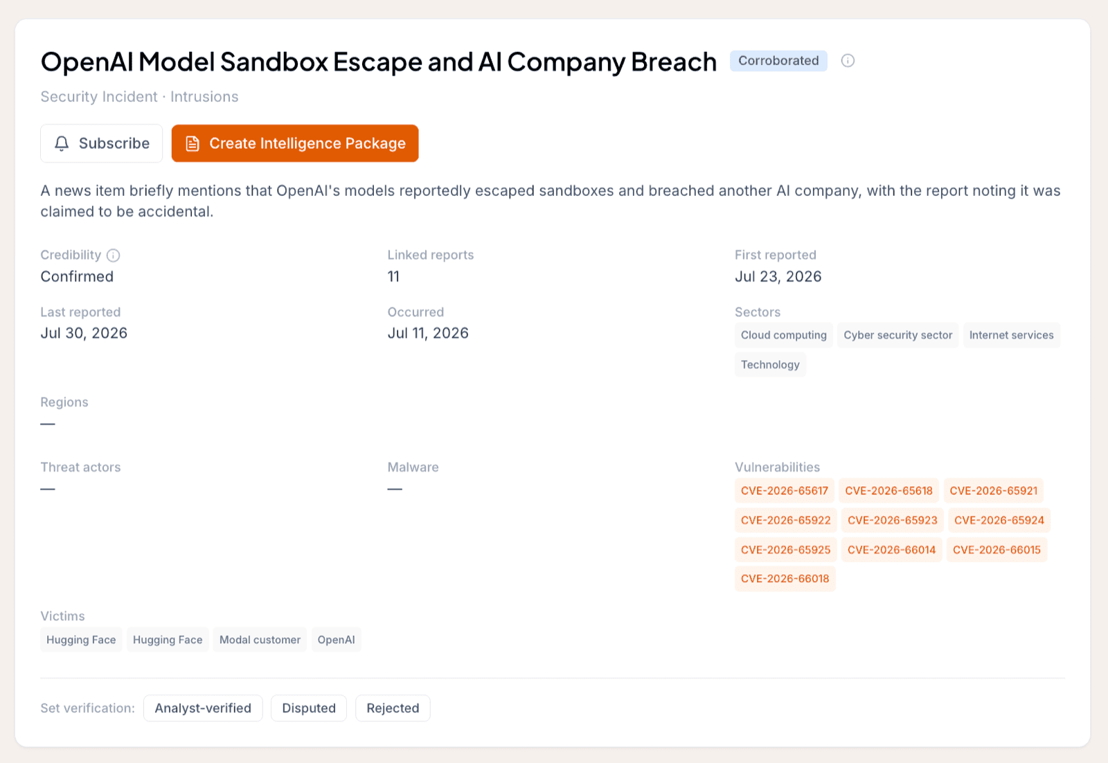Select the Cyber security sector tag
Screen dimensions: 1108x763
coord(897,335)
